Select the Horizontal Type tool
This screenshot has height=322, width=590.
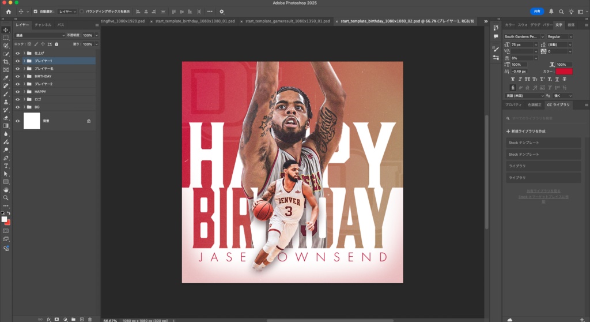tap(6, 166)
